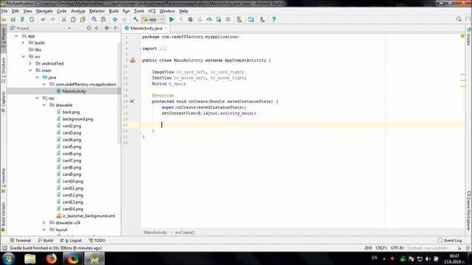Screen dimensions: 472x265
Task: Open the Navigate menu
Action: (x=44, y=11)
